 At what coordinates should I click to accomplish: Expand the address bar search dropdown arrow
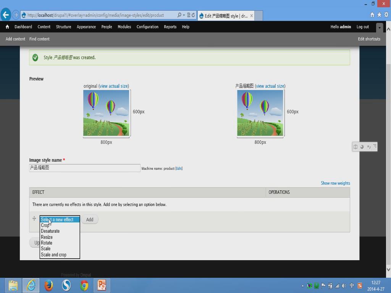pos(184,15)
